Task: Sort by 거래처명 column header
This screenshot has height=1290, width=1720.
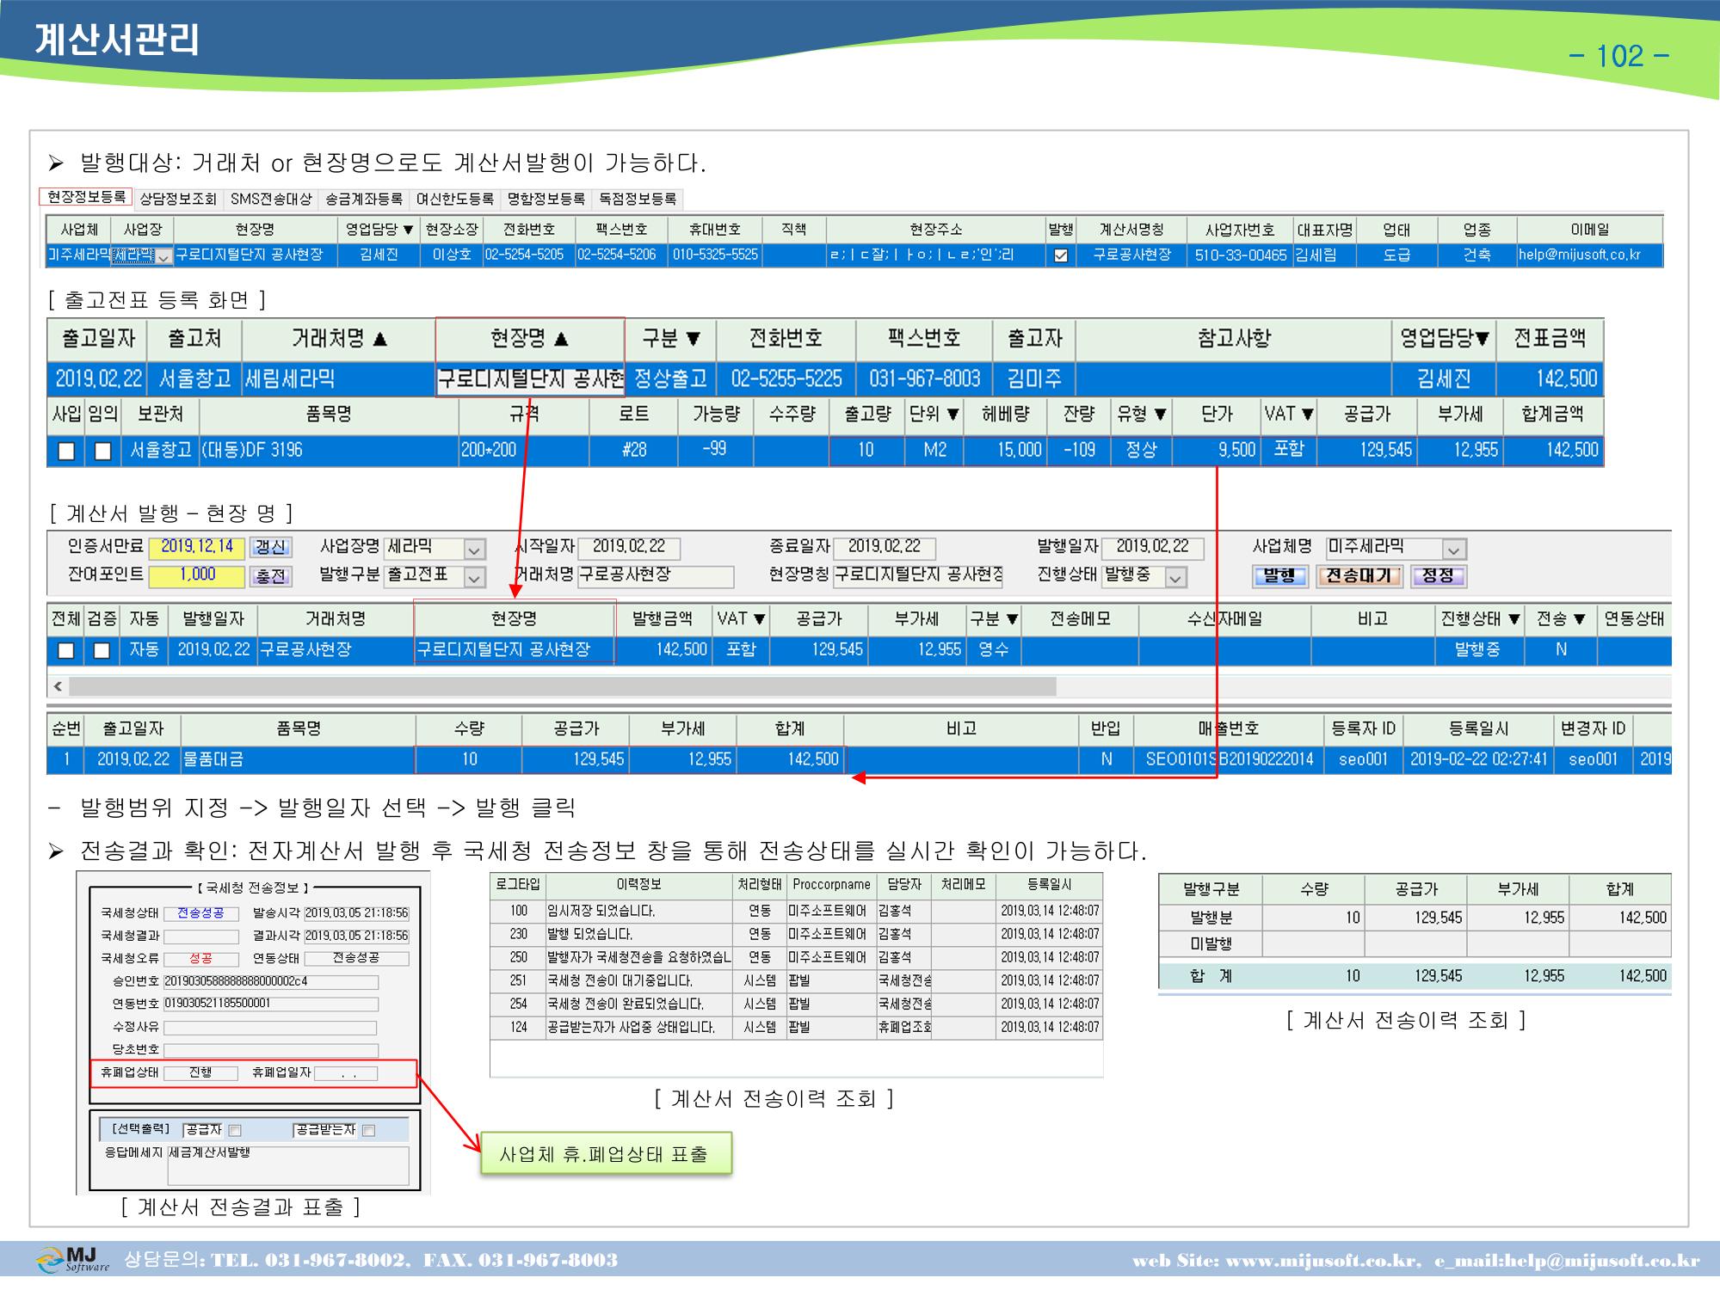Action: [339, 339]
